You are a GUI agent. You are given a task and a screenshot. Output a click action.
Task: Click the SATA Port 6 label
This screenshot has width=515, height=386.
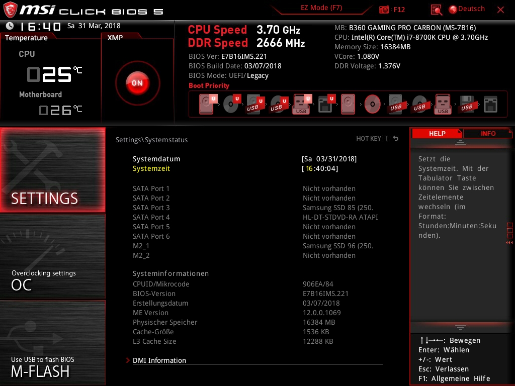tap(151, 236)
